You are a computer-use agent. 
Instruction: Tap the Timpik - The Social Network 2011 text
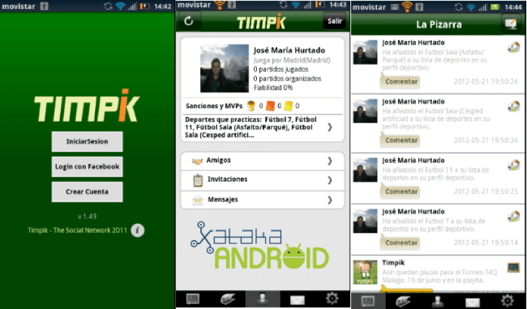click(77, 230)
